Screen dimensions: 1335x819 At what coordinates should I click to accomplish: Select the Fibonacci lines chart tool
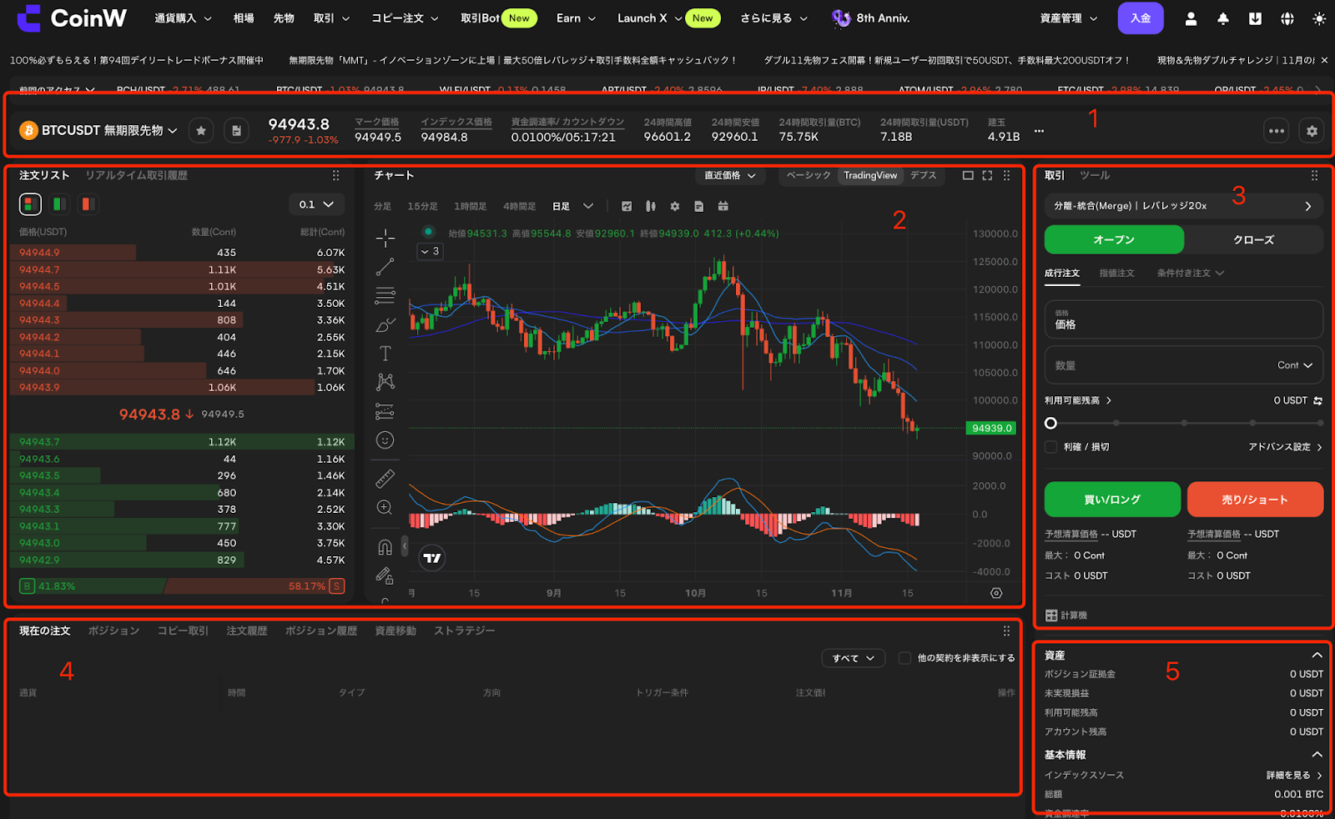pyautogui.click(x=385, y=295)
